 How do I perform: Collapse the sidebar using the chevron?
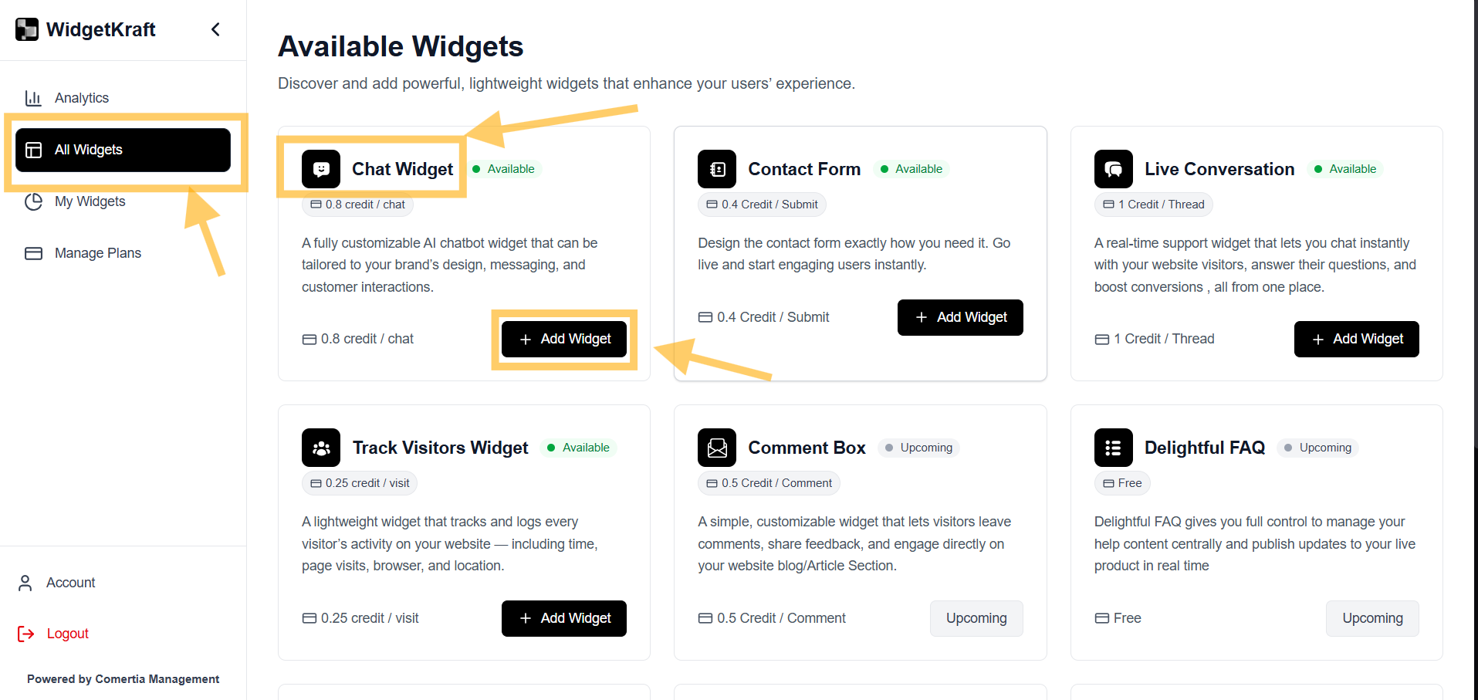215,29
